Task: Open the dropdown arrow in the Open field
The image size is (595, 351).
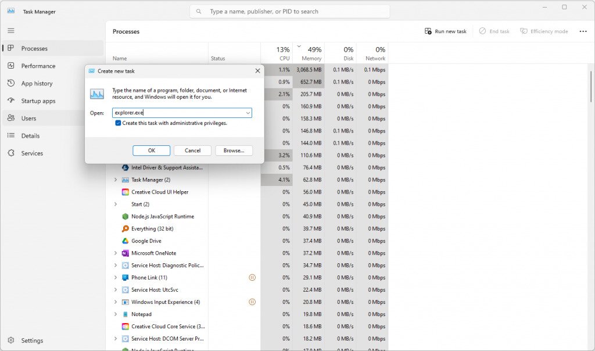Action: click(248, 113)
